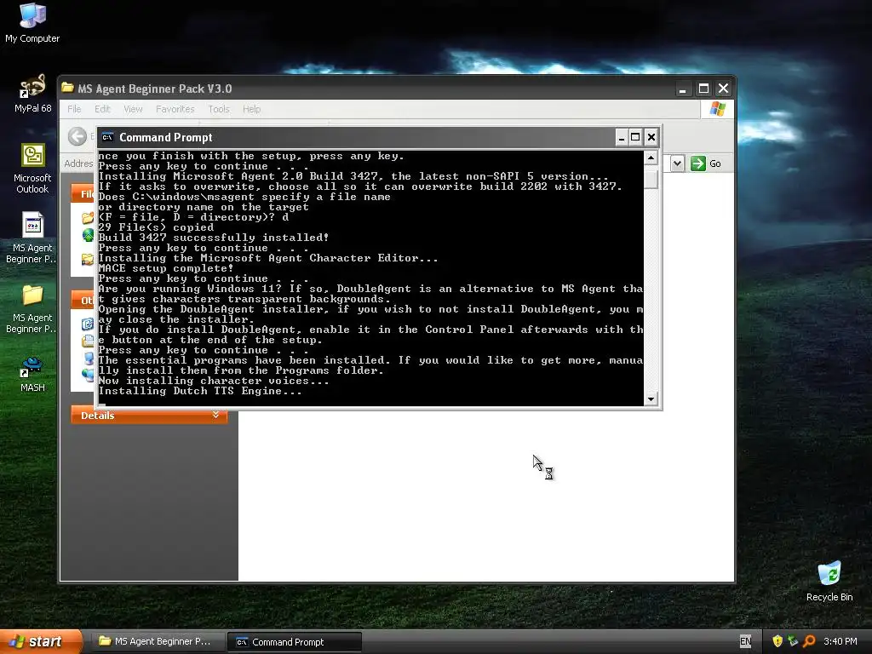
Task: Click the MS Agent Beginner Pack V3.0 title
Action: [155, 89]
